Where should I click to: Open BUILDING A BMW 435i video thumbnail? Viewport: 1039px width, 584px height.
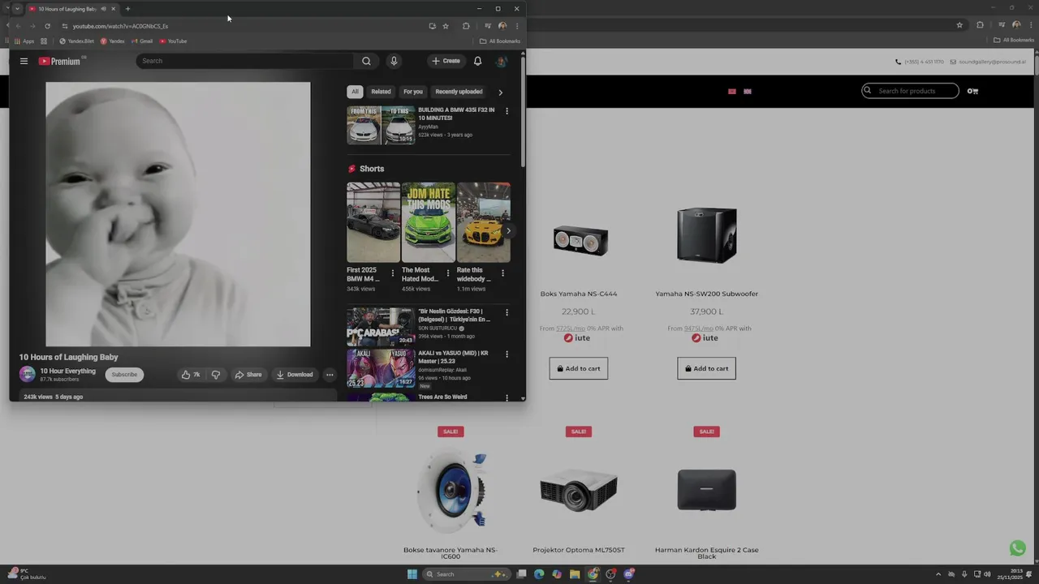click(x=381, y=125)
